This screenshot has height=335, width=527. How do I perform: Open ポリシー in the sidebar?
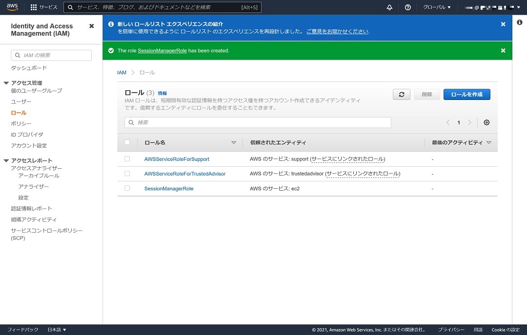click(x=21, y=124)
